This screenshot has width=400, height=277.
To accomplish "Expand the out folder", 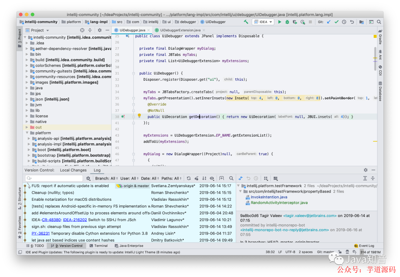I will point(27,127).
